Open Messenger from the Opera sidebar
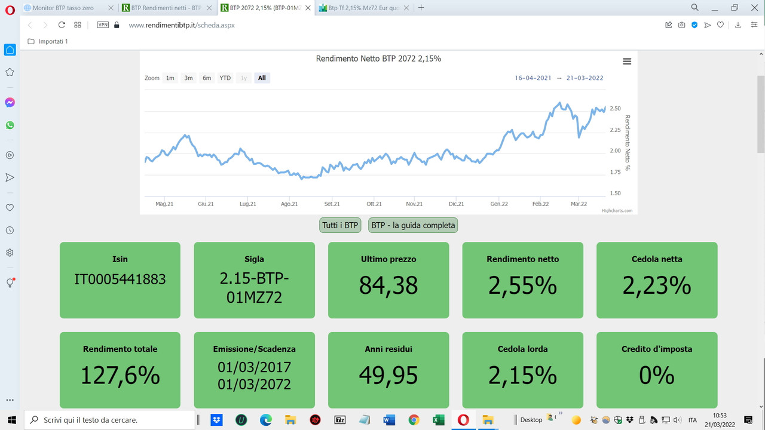 (x=10, y=102)
